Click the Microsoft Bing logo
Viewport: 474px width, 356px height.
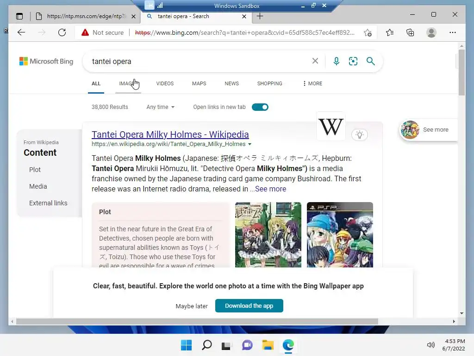click(x=46, y=61)
